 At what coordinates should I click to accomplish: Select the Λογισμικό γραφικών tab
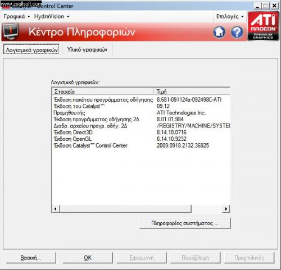31,49
